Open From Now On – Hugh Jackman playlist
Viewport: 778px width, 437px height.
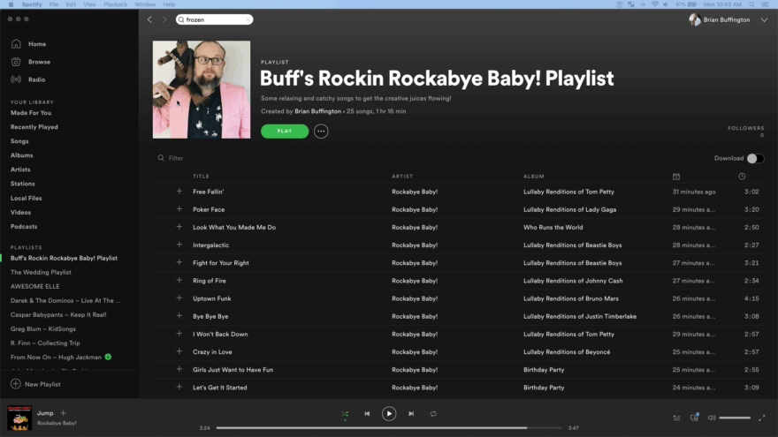click(56, 358)
